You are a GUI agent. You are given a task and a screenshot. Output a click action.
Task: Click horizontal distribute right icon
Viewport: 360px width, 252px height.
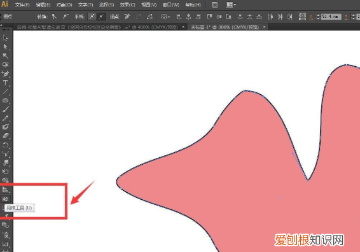(290, 17)
